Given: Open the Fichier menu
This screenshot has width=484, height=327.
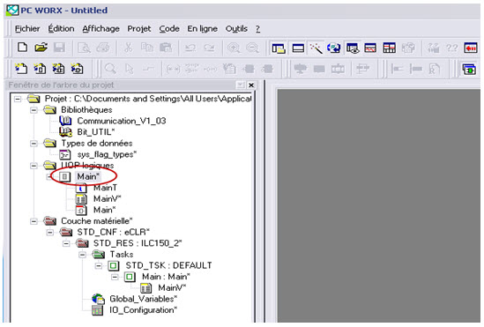Looking at the screenshot, I should pos(27,29).
